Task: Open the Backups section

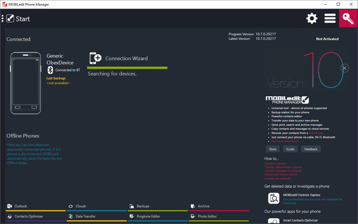Action: click(158, 207)
